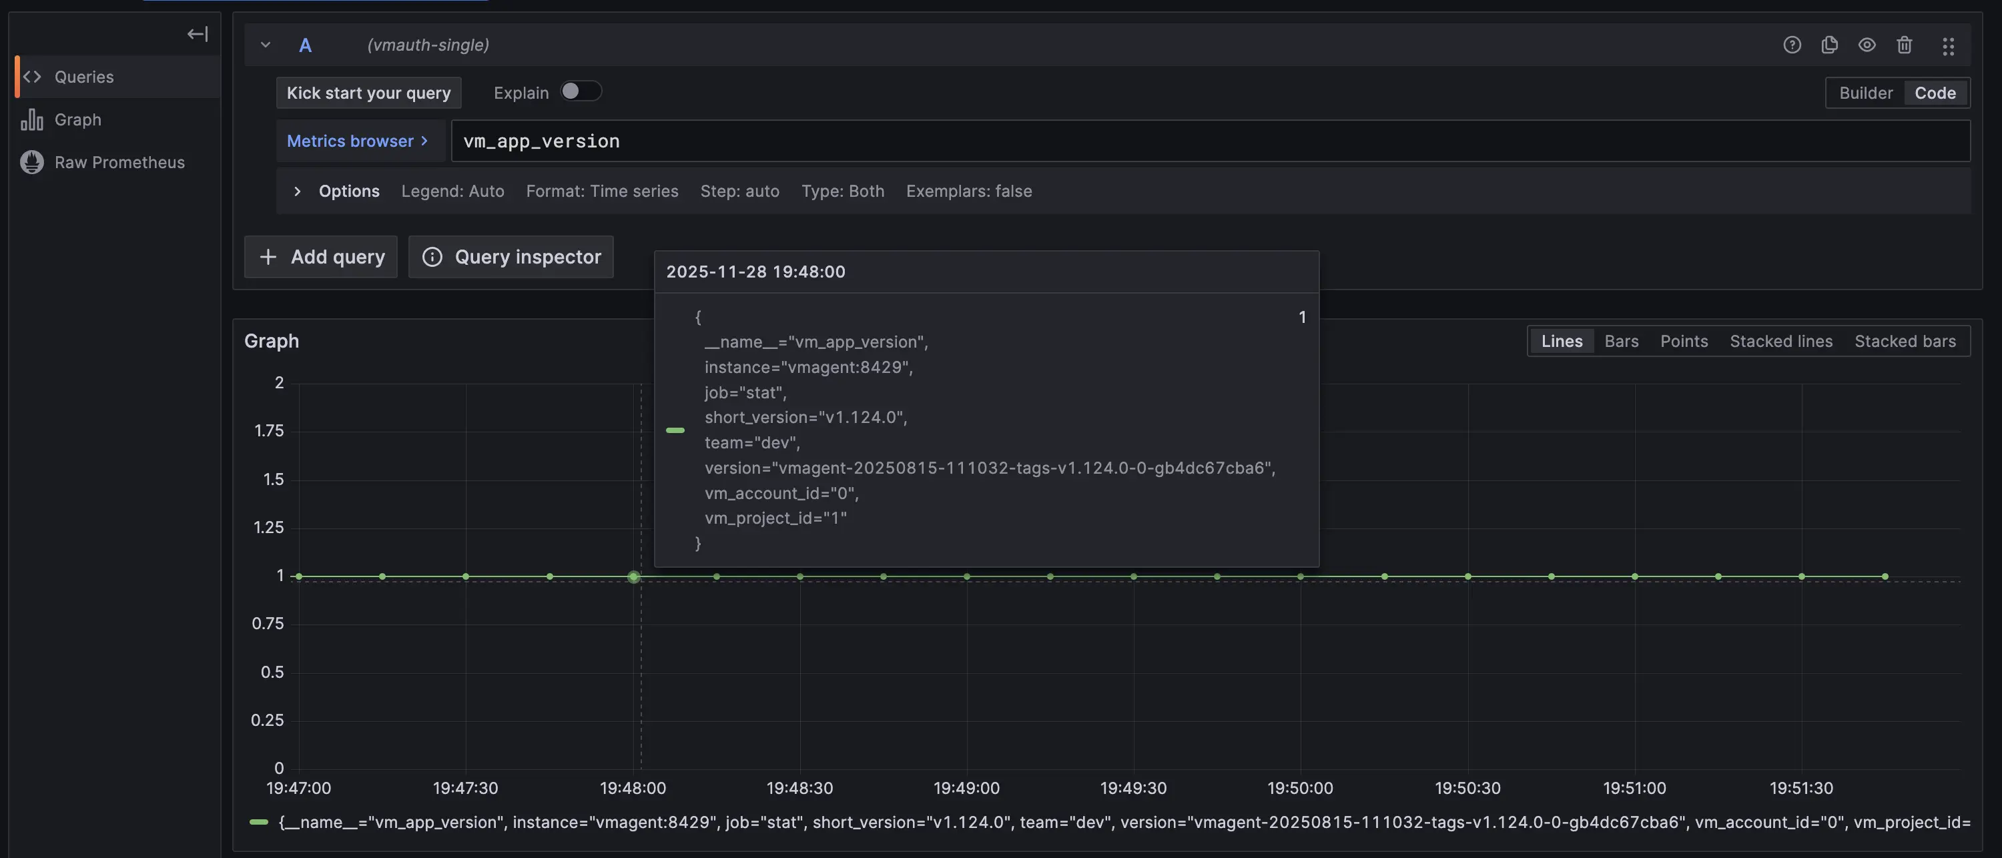Click Kick start your query button
The width and height of the screenshot is (2002, 858).
pos(368,93)
